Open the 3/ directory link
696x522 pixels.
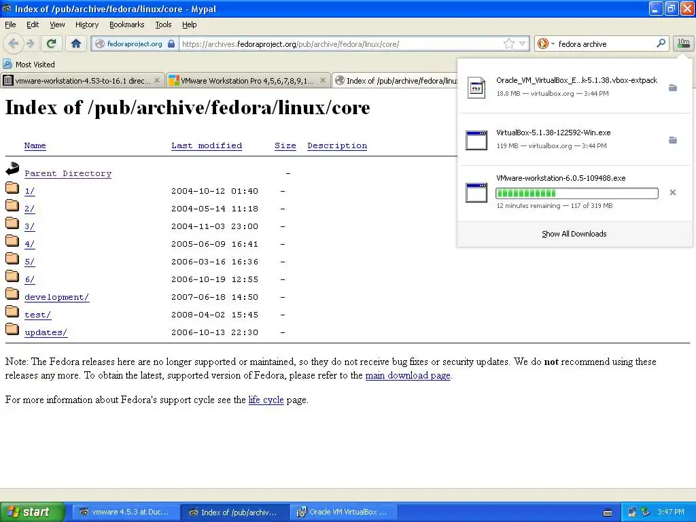click(30, 226)
